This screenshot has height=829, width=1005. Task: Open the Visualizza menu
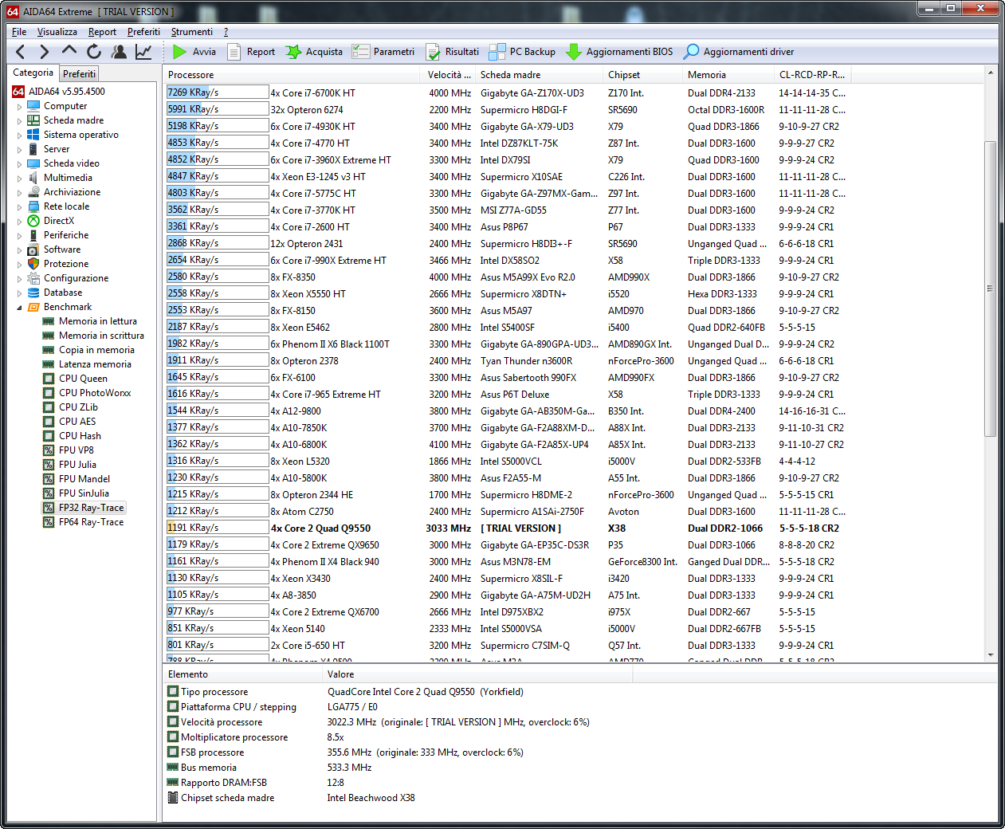[x=57, y=32]
